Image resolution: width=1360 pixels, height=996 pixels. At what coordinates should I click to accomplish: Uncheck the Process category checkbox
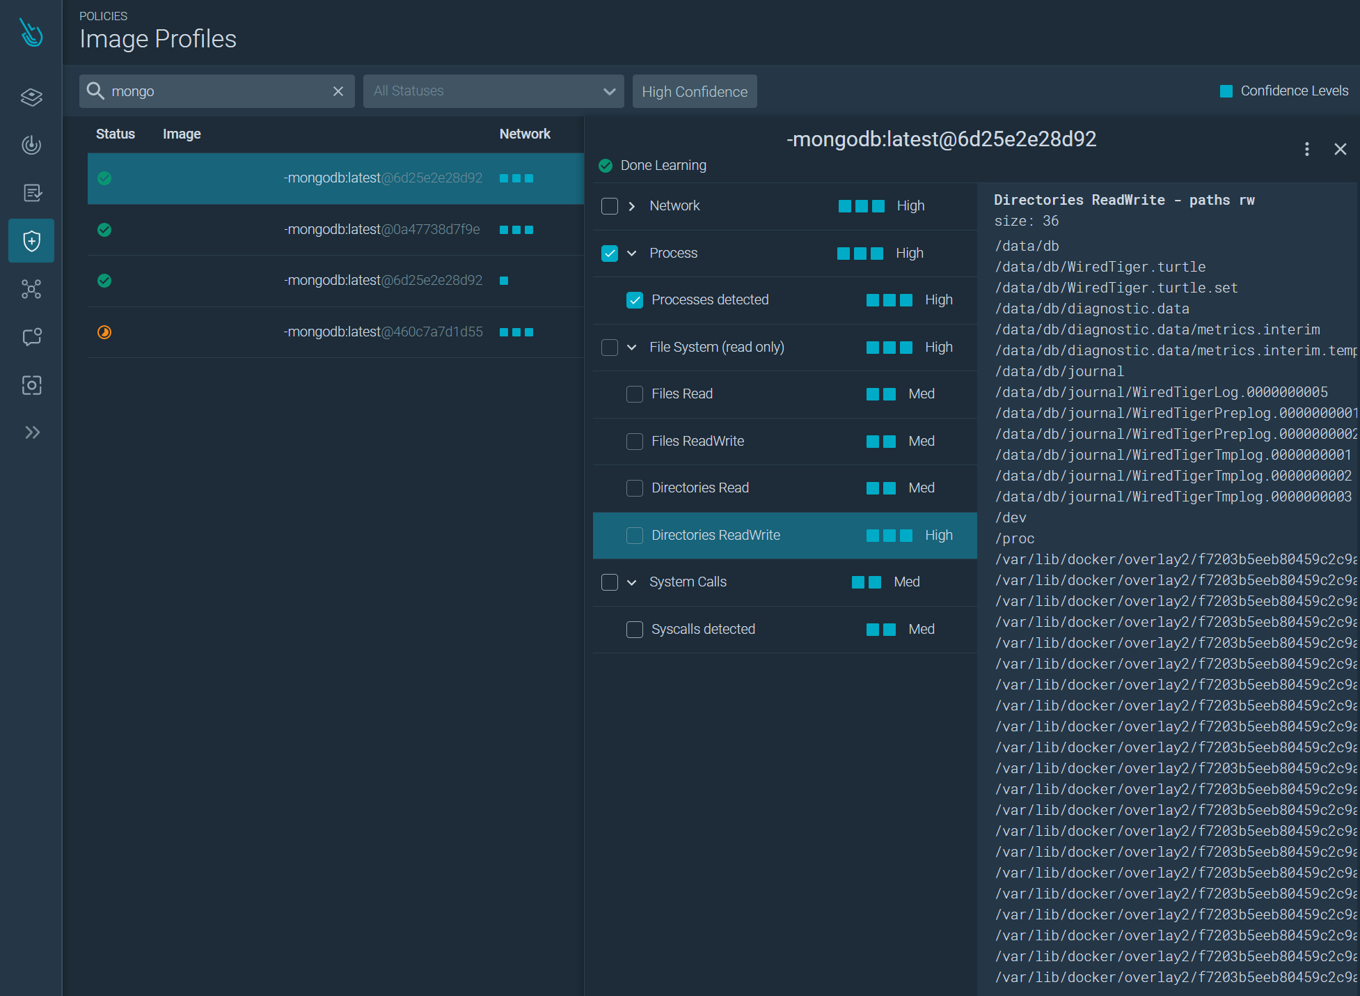pyautogui.click(x=609, y=254)
